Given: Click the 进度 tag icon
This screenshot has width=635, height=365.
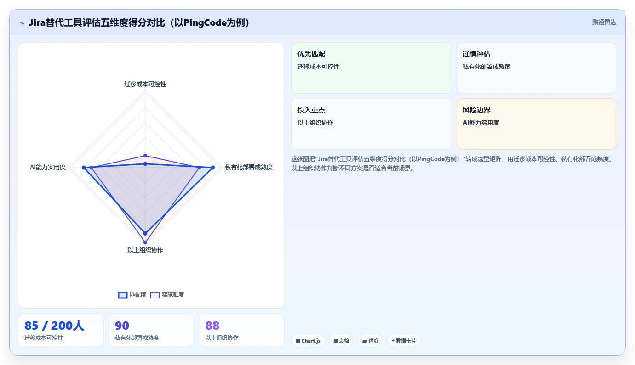Looking at the screenshot, I should coord(365,341).
